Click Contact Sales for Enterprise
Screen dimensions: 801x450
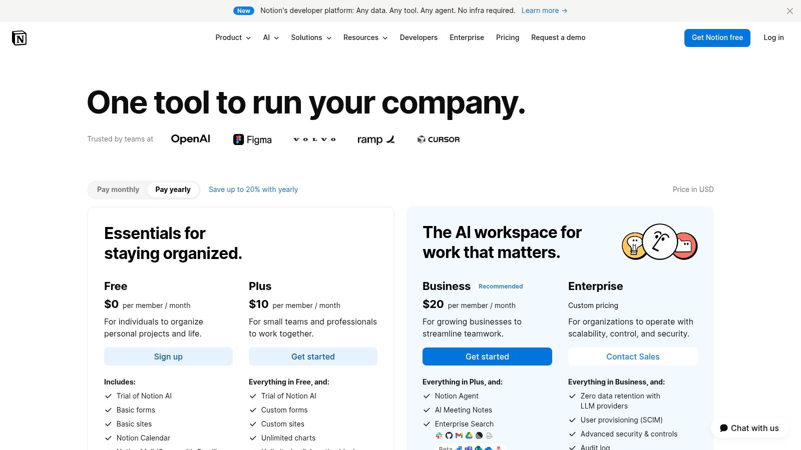(633, 356)
